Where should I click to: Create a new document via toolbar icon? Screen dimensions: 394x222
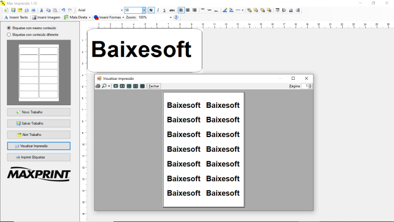pos(6,10)
